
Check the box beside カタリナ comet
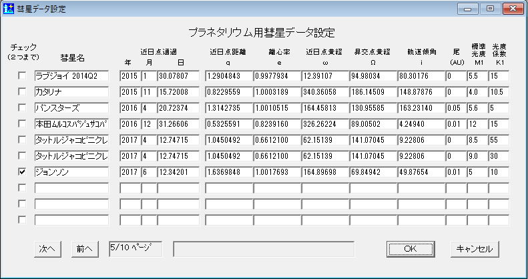point(22,92)
